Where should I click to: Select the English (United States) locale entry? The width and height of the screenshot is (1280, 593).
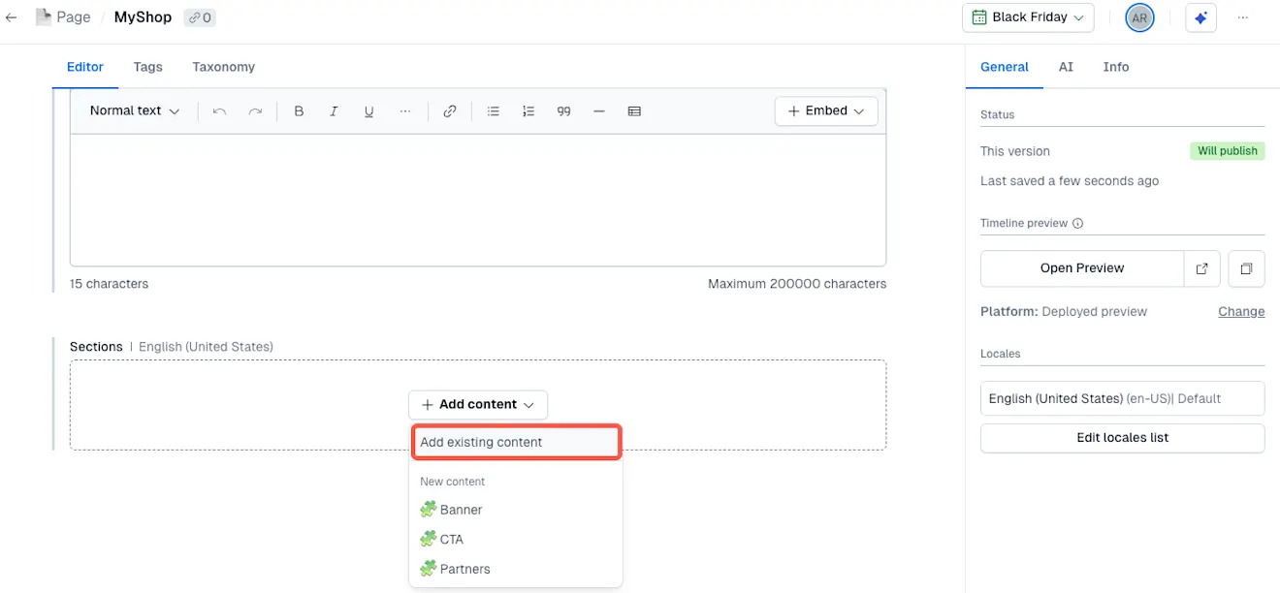pos(1123,398)
